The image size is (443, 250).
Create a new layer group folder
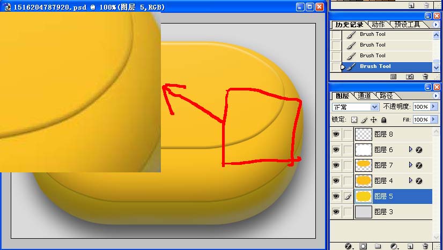click(x=378, y=246)
